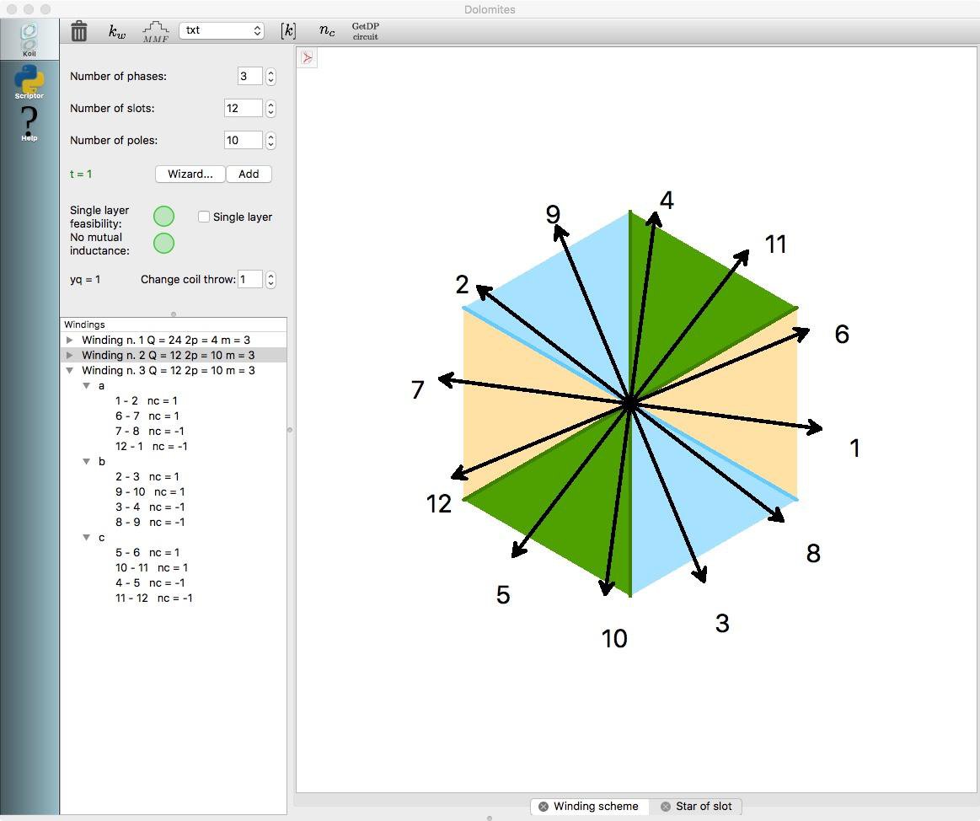Screen dimensions: 980x821
Task: Open the Python Scriptor
Action: click(x=29, y=82)
